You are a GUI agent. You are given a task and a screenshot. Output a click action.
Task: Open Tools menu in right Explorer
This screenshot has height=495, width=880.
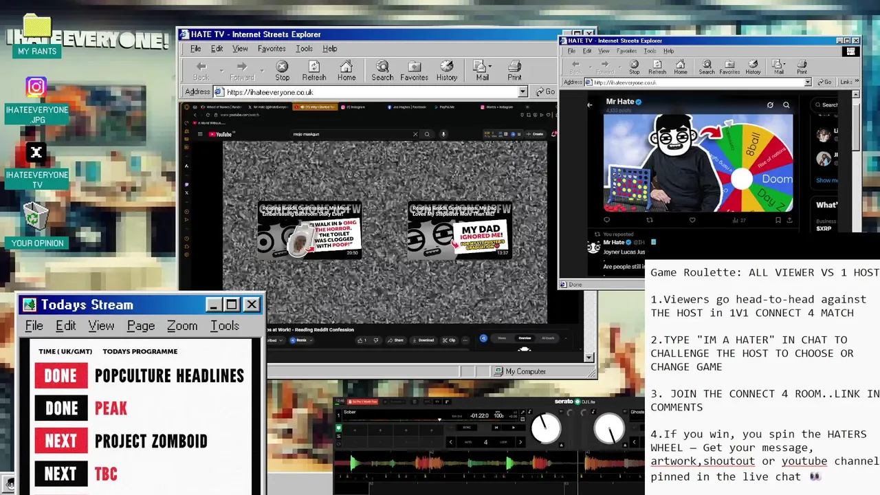coord(650,51)
